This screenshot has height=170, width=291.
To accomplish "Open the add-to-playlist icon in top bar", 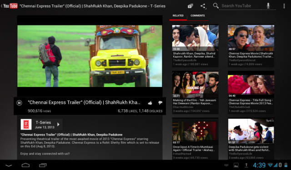I will pos(190,6).
